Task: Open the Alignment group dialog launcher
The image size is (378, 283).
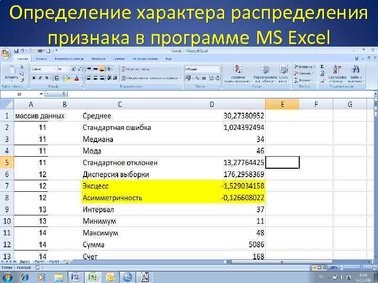Action: pos(181,86)
